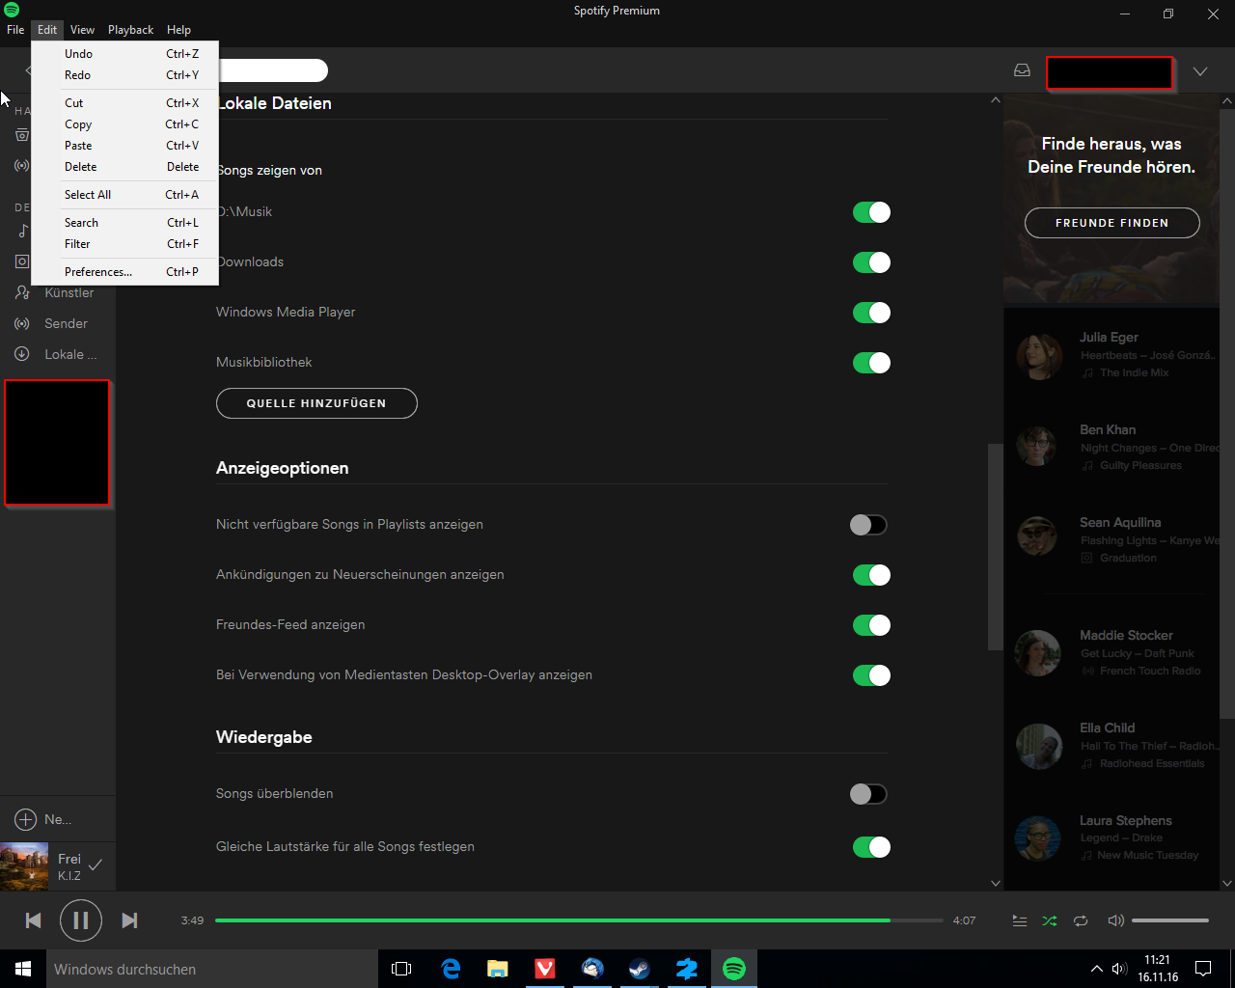Open the Playback menu

[x=131, y=30]
